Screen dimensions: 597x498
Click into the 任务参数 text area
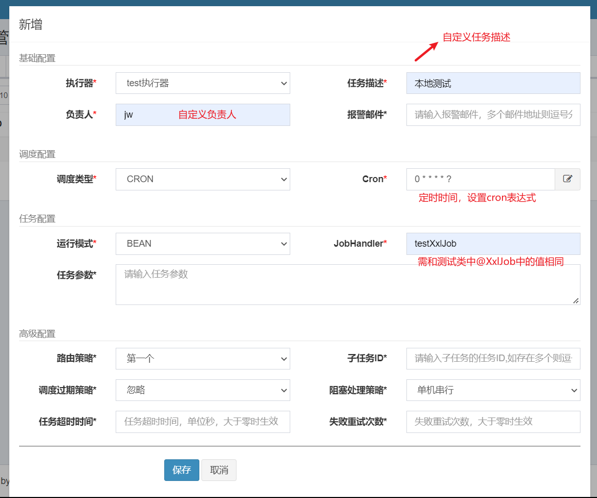coord(348,284)
